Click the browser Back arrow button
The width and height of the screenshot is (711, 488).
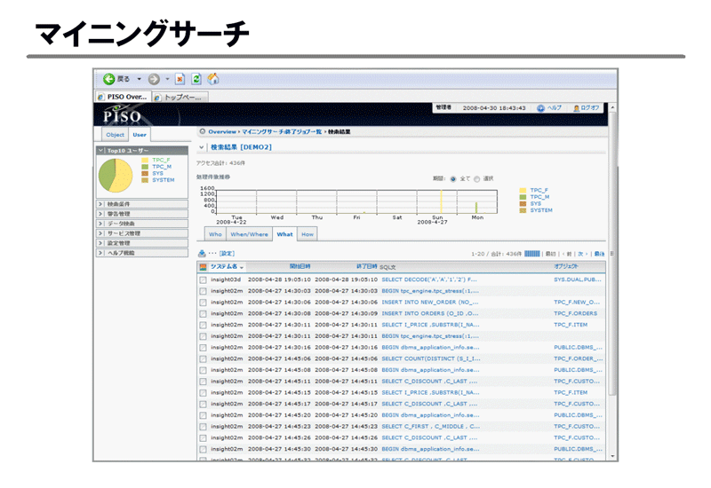coord(109,79)
